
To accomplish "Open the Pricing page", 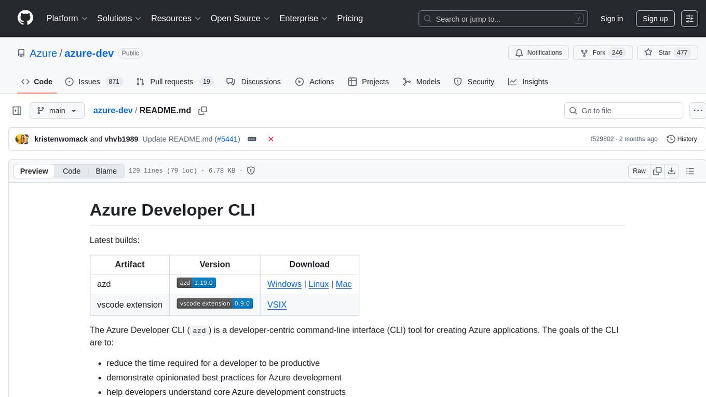I will coord(350,18).
